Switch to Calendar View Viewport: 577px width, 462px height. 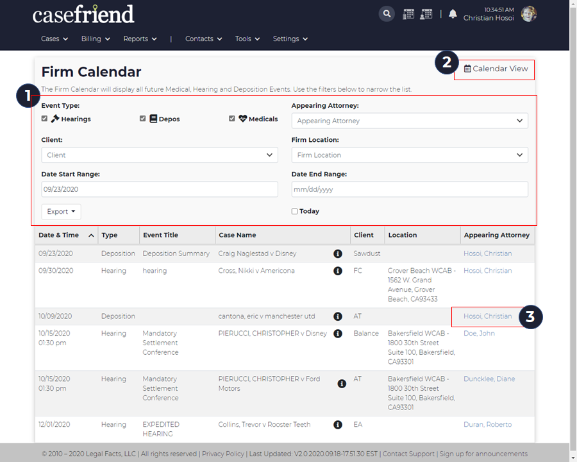coord(496,69)
